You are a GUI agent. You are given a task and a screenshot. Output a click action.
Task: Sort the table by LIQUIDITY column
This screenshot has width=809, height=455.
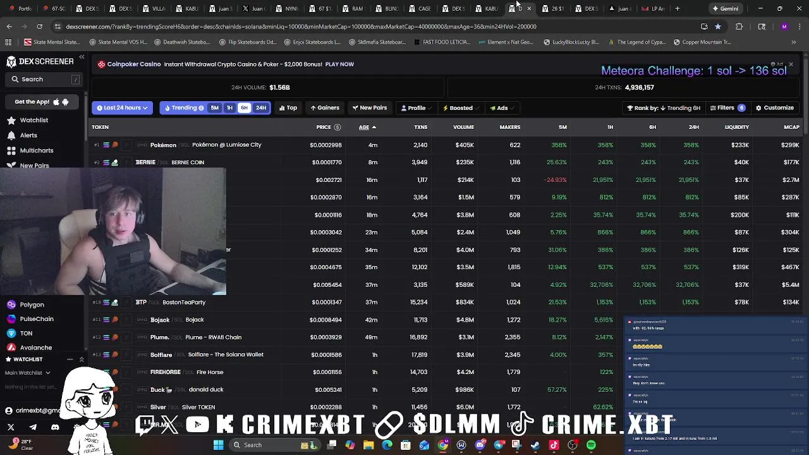click(x=736, y=127)
